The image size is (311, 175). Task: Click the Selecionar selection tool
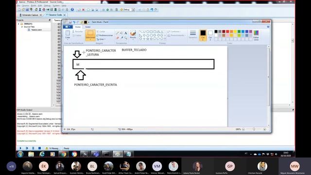click(90, 35)
